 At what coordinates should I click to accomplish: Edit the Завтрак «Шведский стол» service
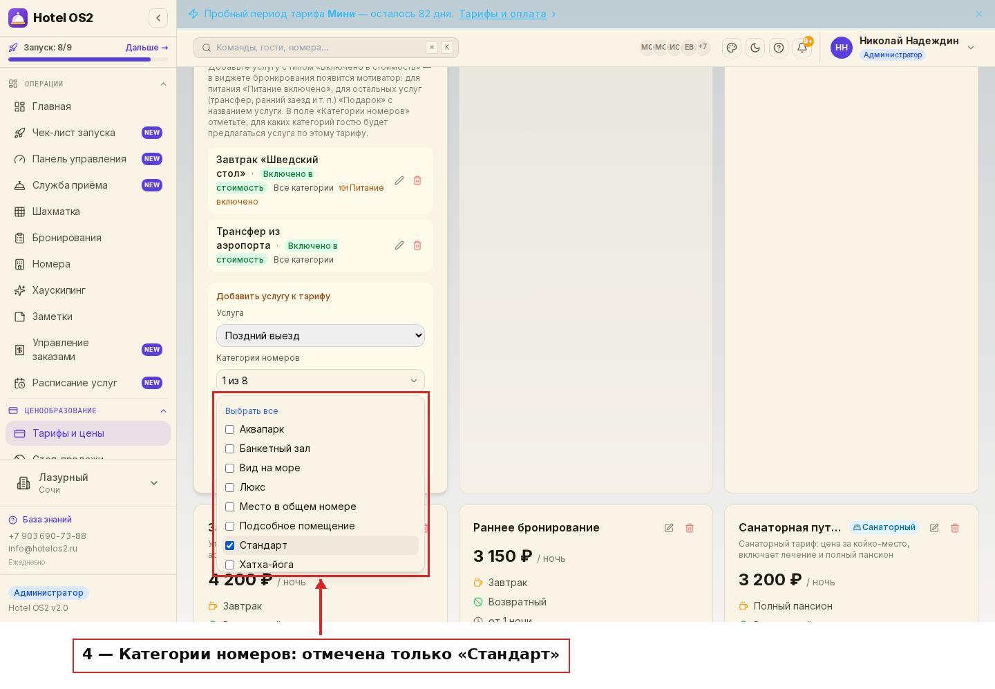(x=399, y=180)
